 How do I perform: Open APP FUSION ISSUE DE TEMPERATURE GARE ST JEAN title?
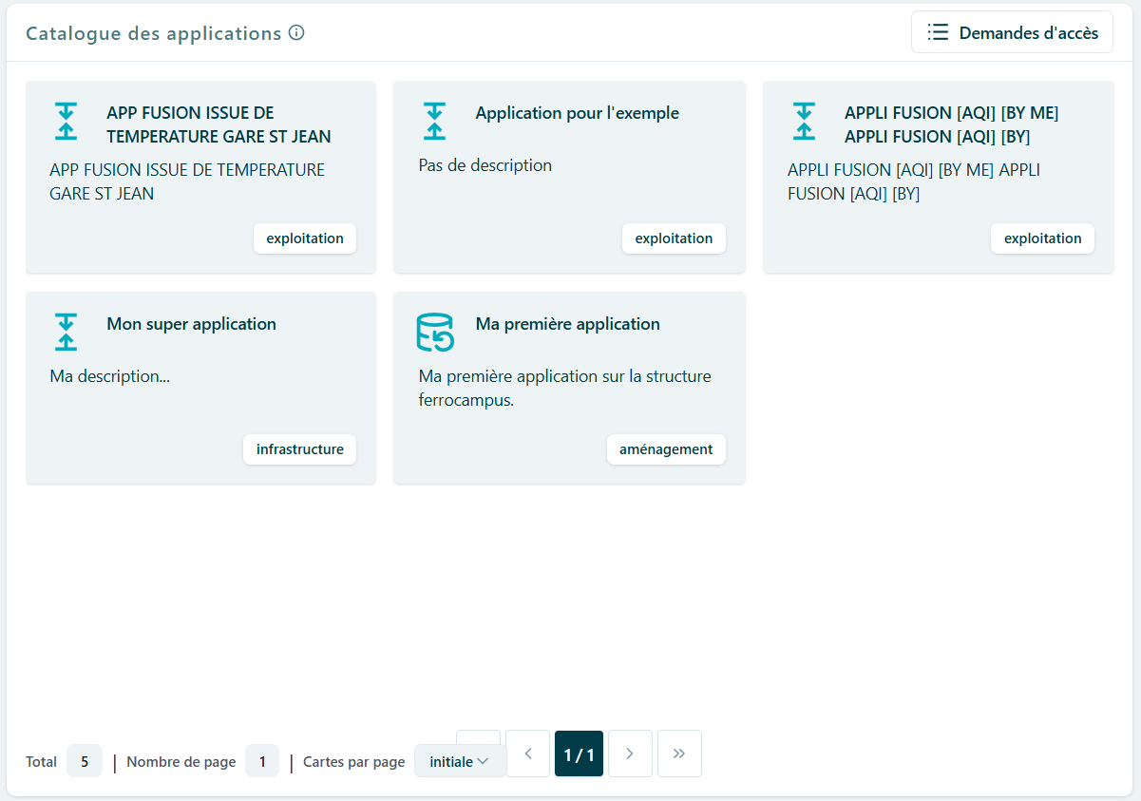click(219, 124)
